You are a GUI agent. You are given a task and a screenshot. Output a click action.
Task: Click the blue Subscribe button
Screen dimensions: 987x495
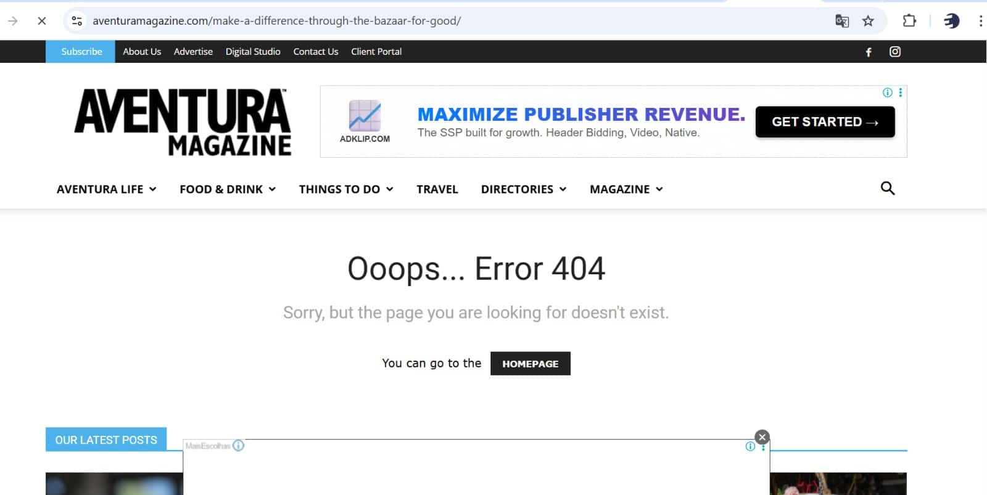coord(81,52)
